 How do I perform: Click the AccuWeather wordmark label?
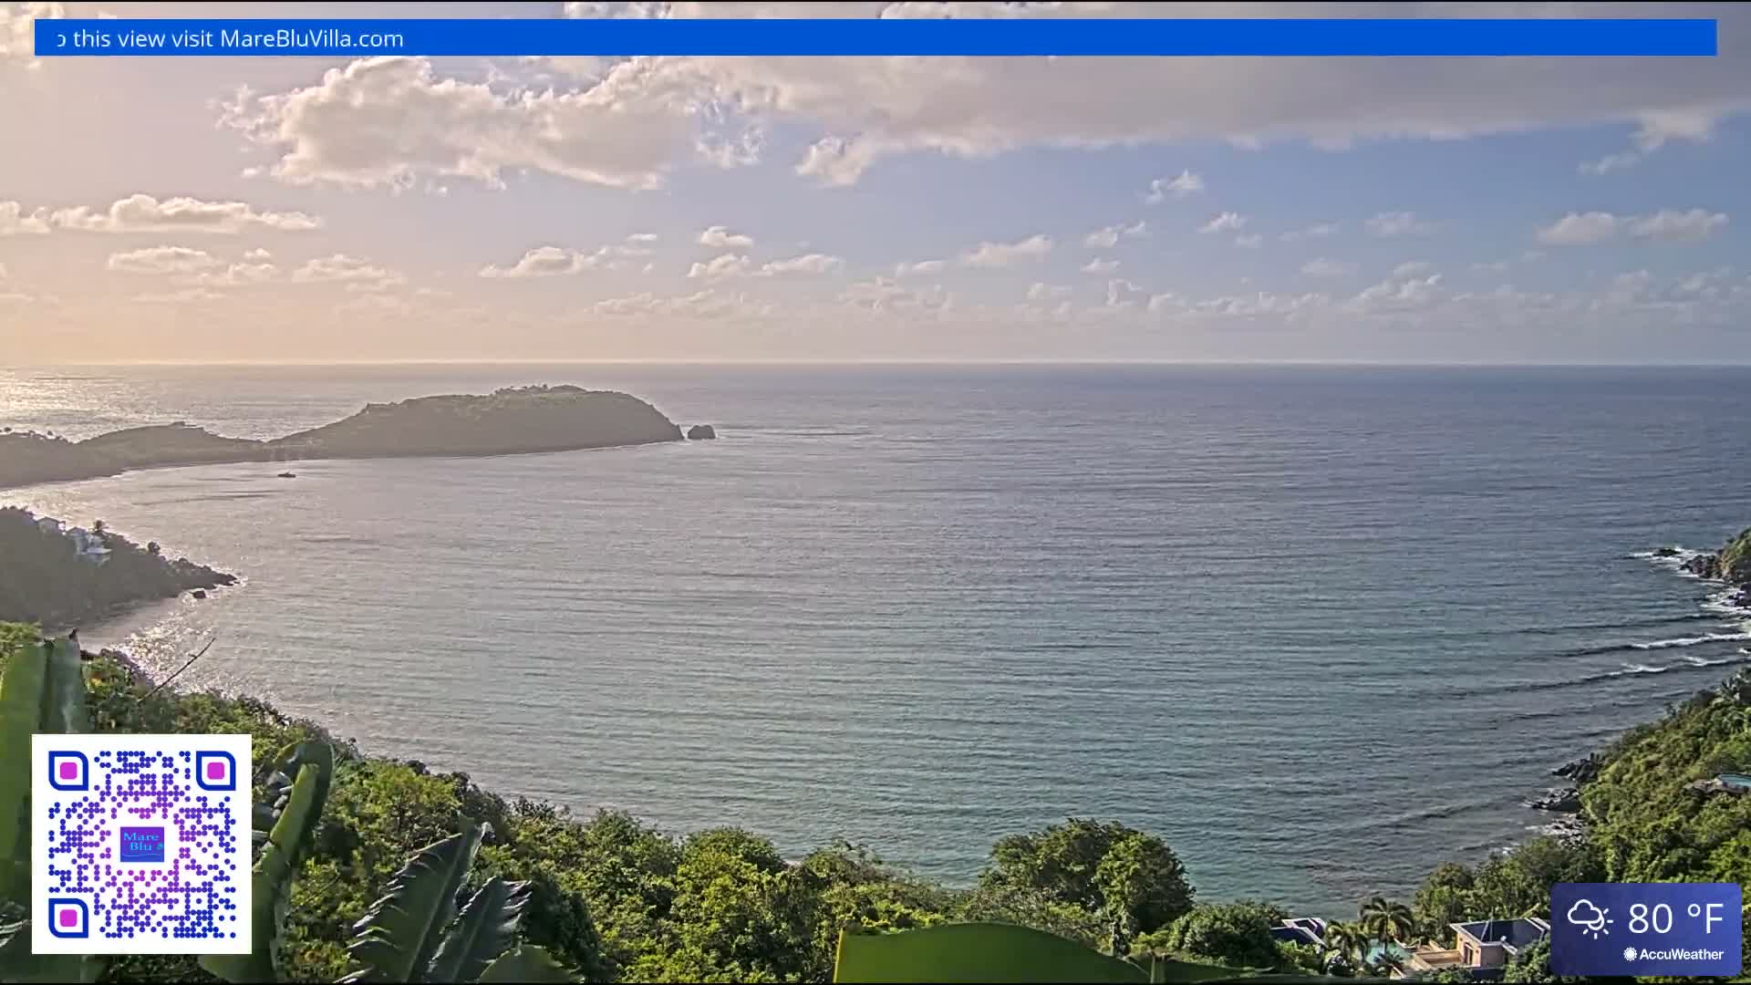pyautogui.click(x=1684, y=955)
